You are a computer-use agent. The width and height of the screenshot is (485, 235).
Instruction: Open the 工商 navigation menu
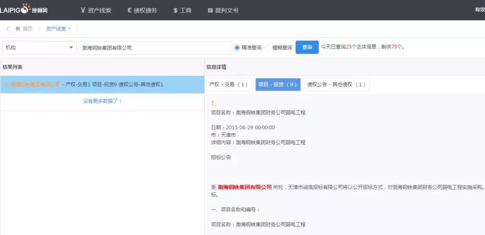[x=182, y=10]
